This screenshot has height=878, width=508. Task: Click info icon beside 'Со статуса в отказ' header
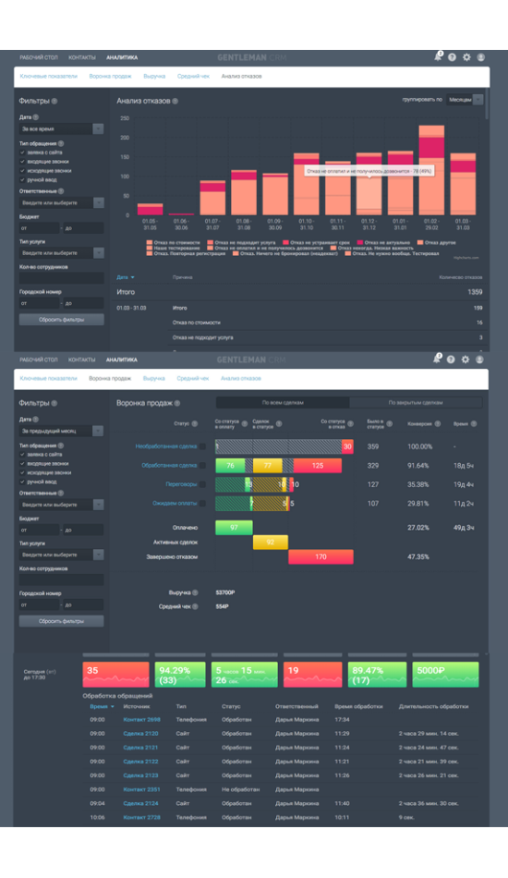point(350,424)
